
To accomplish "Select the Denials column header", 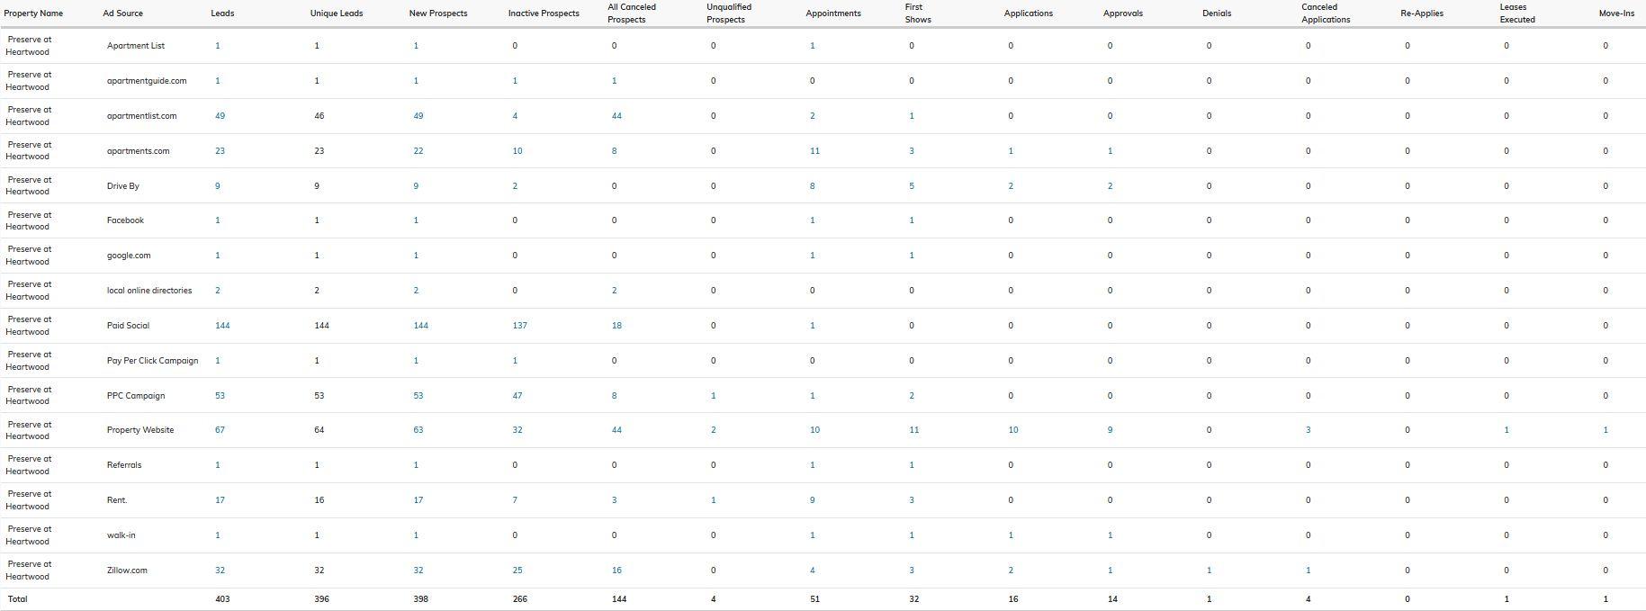I will click(x=1217, y=13).
